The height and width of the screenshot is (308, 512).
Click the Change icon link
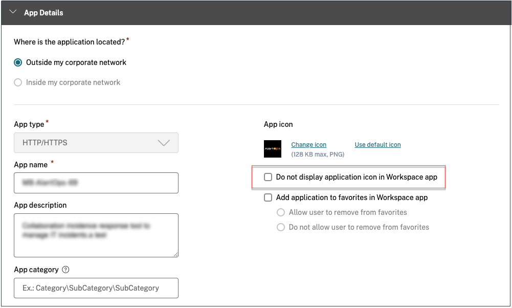[308, 145]
